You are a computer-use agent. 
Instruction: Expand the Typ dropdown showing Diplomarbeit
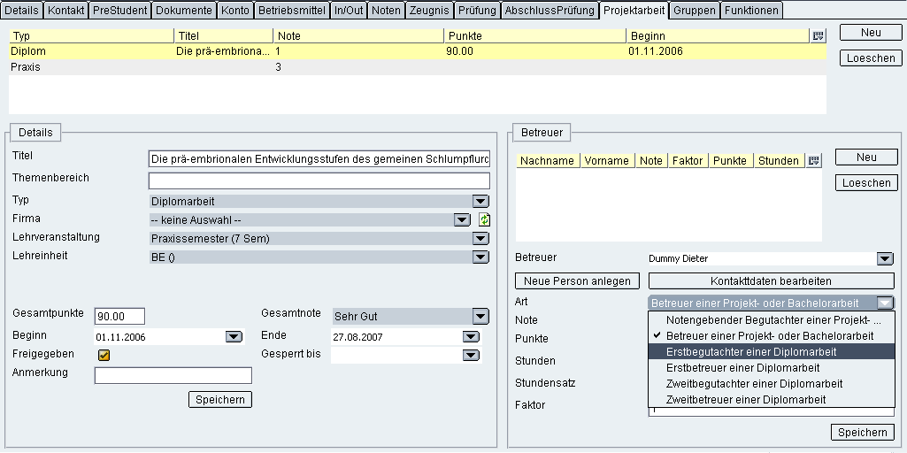(480, 202)
